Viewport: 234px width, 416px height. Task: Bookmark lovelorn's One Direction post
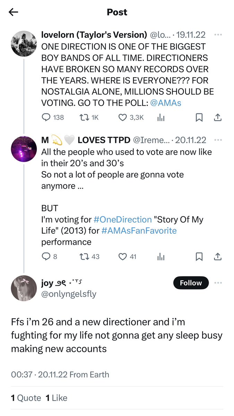coord(199,118)
